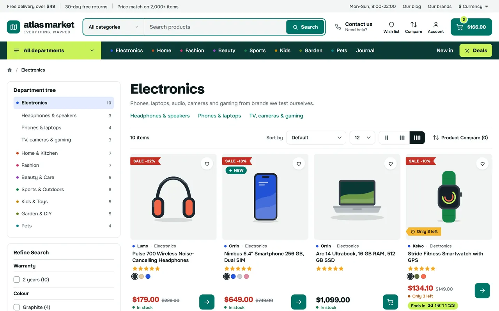Add Arc 14 Ultrabook to wish list

click(x=391, y=164)
